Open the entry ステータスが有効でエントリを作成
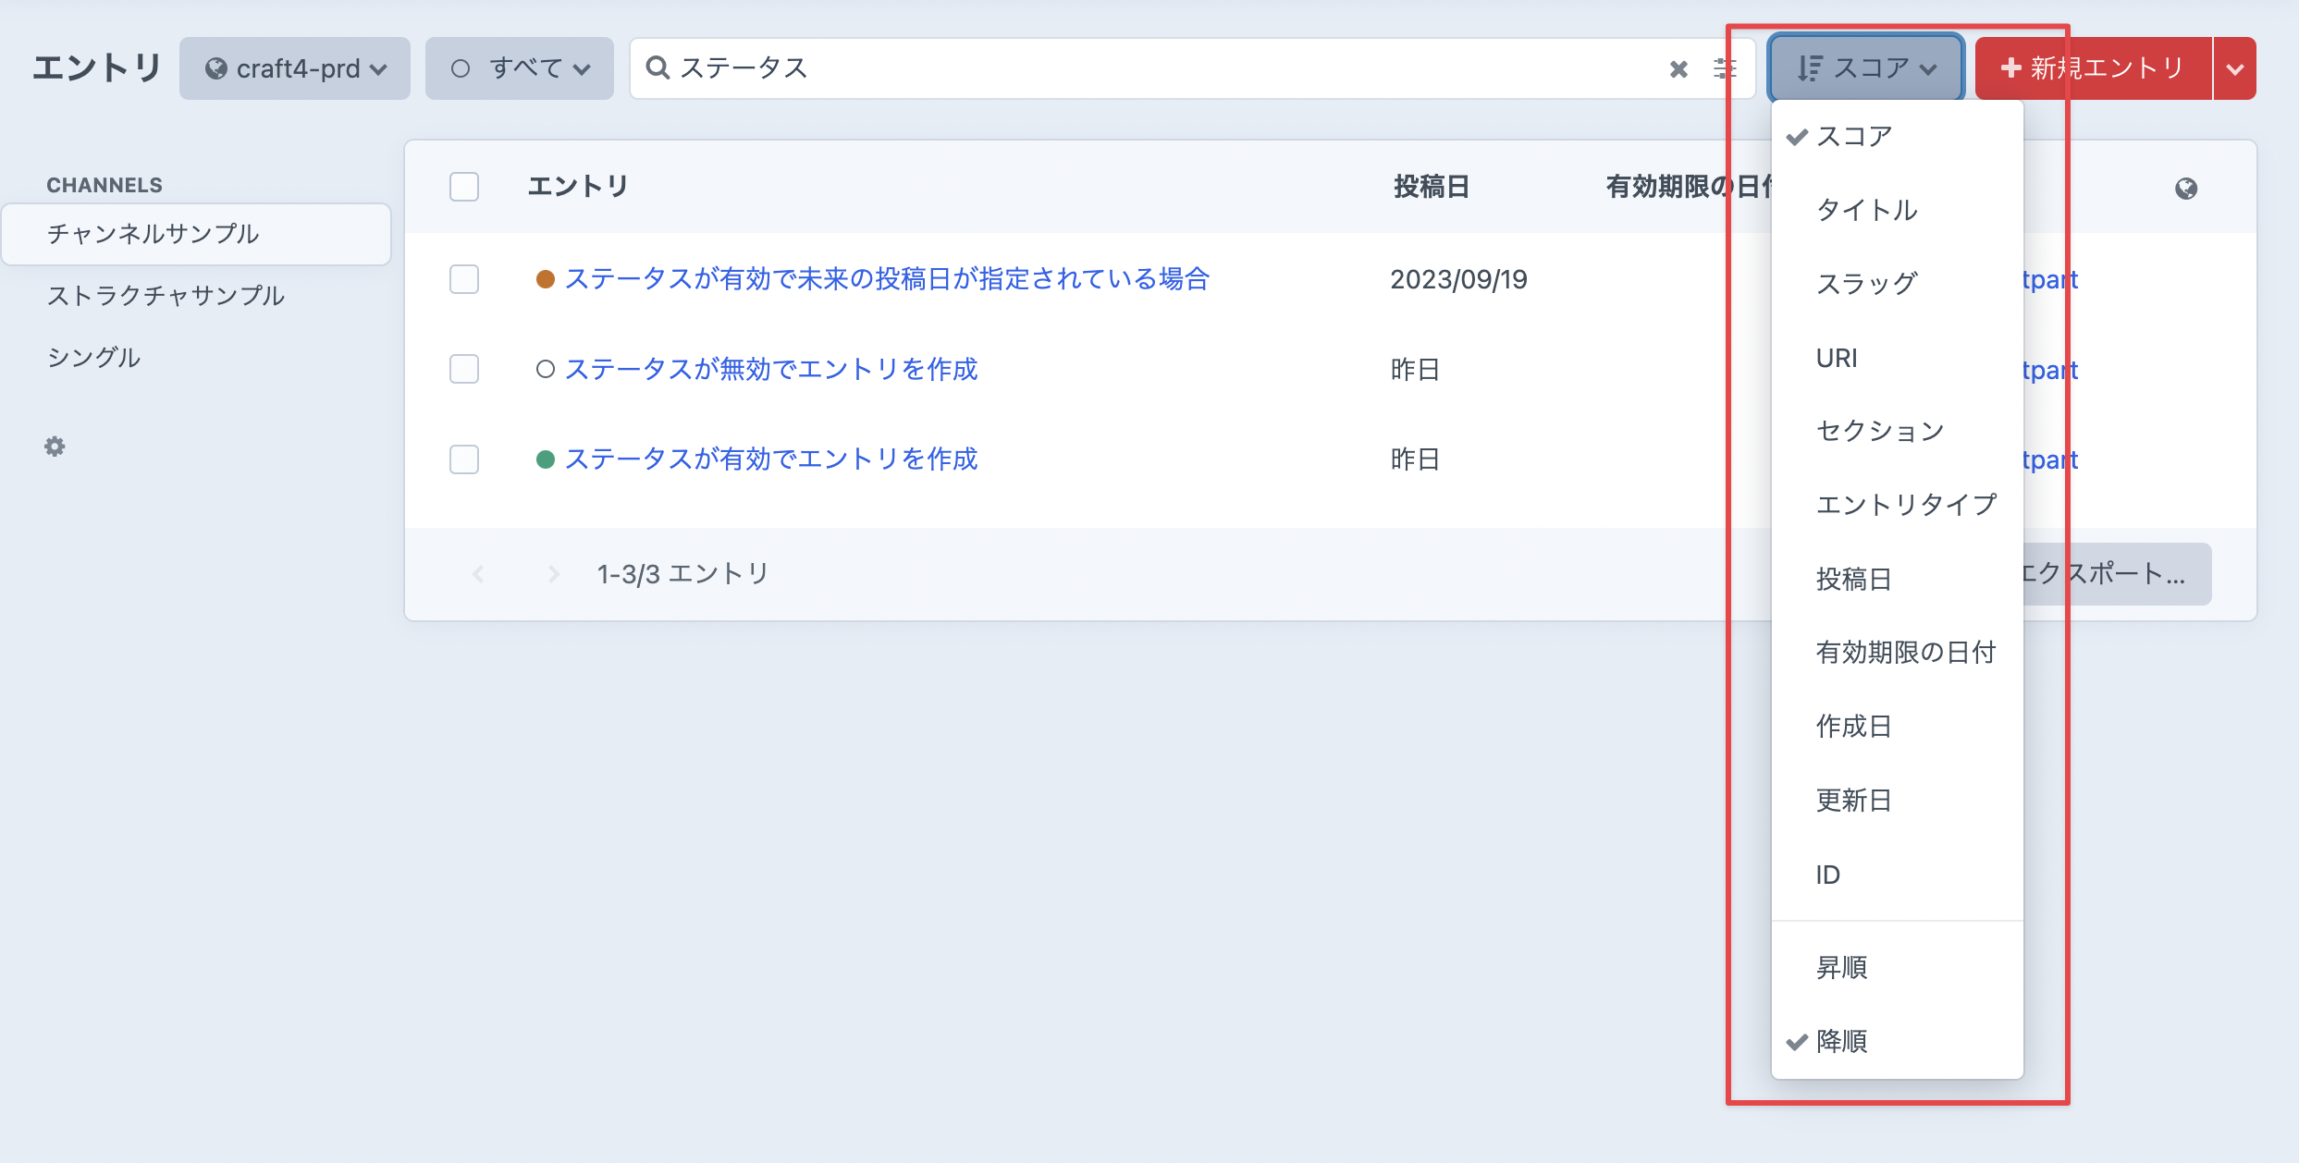The width and height of the screenshot is (2299, 1163). (x=772, y=459)
